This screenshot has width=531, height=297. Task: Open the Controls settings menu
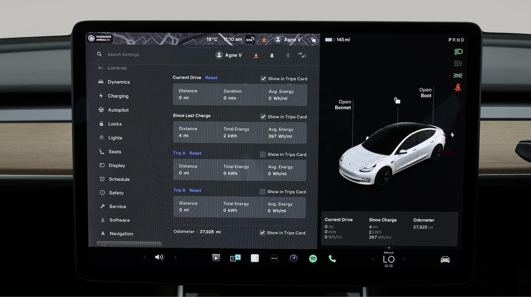click(x=112, y=68)
